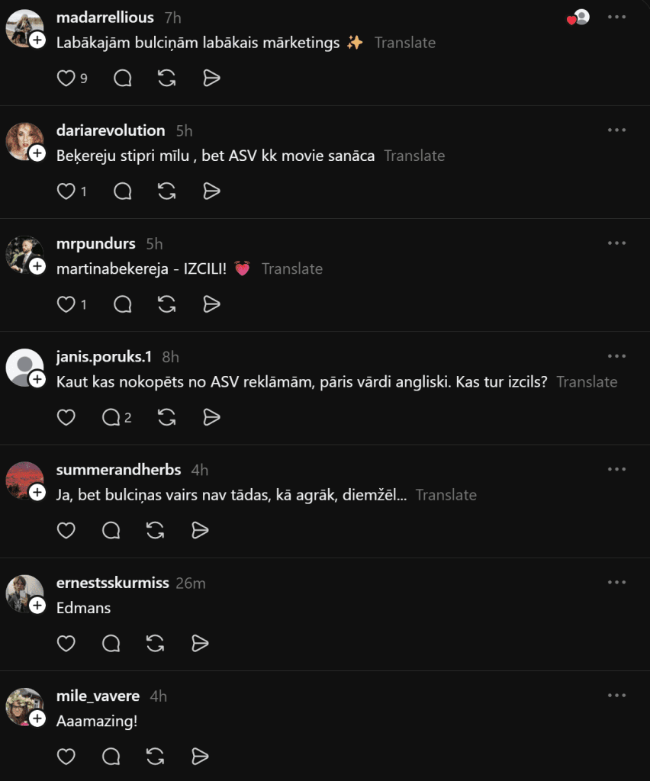
Task: Repost mrpundurs's comment
Action: (x=167, y=304)
